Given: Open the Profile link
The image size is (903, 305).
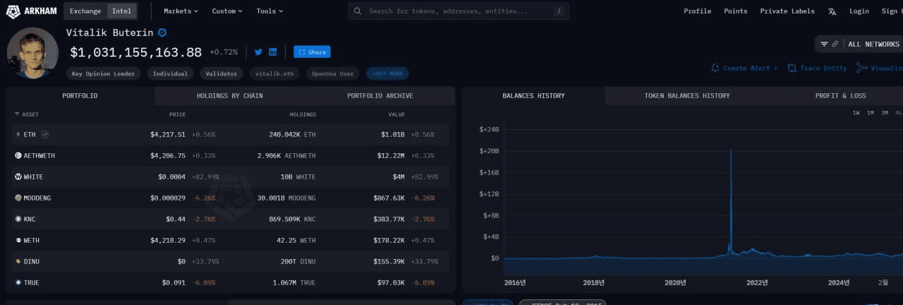Looking at the screenshot, I should [697, 11].
